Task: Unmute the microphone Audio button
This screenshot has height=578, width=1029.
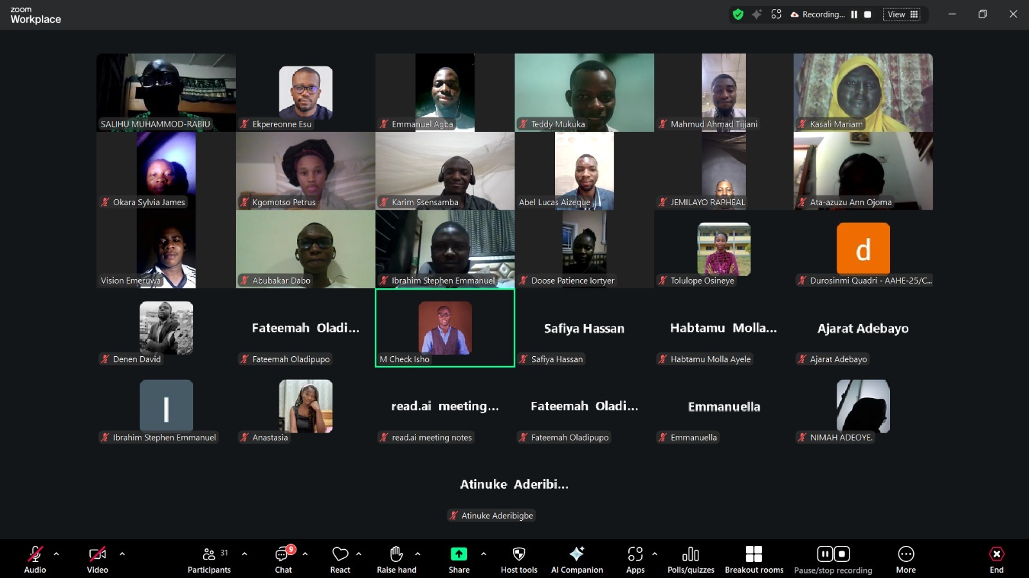Action: tap(35, 559)
